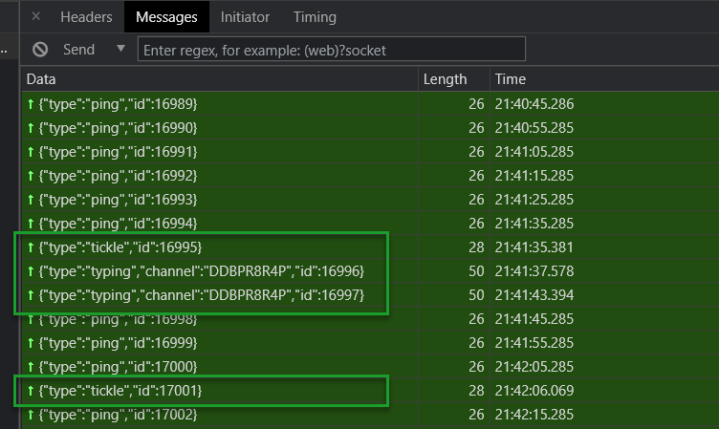The image size is (719, 429).
Task: Click timestamp 21:41:45.285
Action: coord(534,318)
